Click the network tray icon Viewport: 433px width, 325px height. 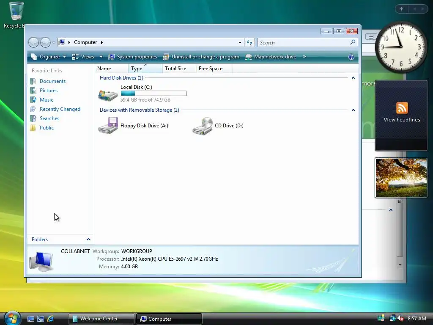point(392,318)
